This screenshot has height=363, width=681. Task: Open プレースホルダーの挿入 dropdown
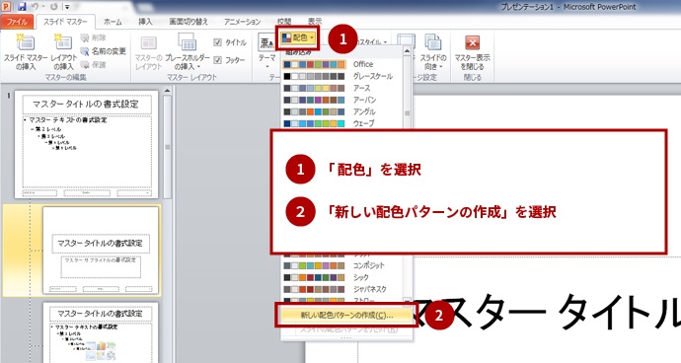[188, 52]
